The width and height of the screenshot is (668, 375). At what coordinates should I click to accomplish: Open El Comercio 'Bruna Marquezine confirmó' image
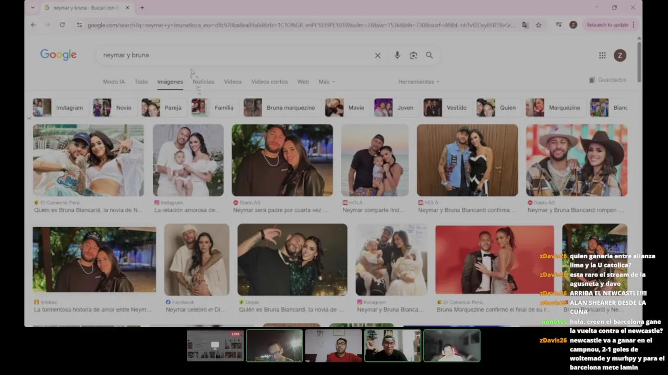495,260
